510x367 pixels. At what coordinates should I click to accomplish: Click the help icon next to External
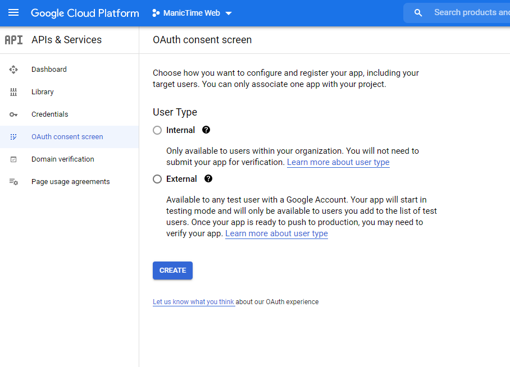(x=208, y=179)
